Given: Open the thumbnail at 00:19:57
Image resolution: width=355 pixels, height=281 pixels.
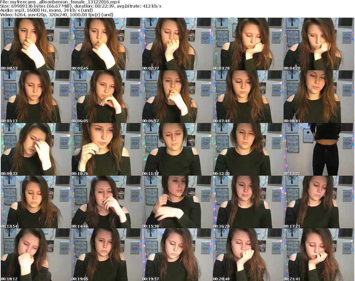Looking at the screenshot, I should point(177,255).
